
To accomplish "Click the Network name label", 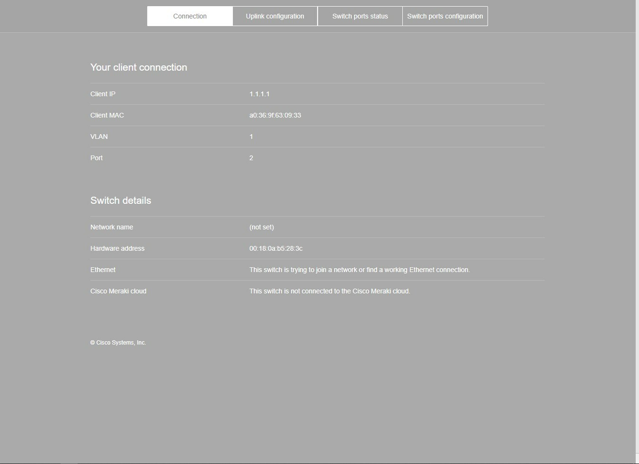I will click(x=112, y=227).
